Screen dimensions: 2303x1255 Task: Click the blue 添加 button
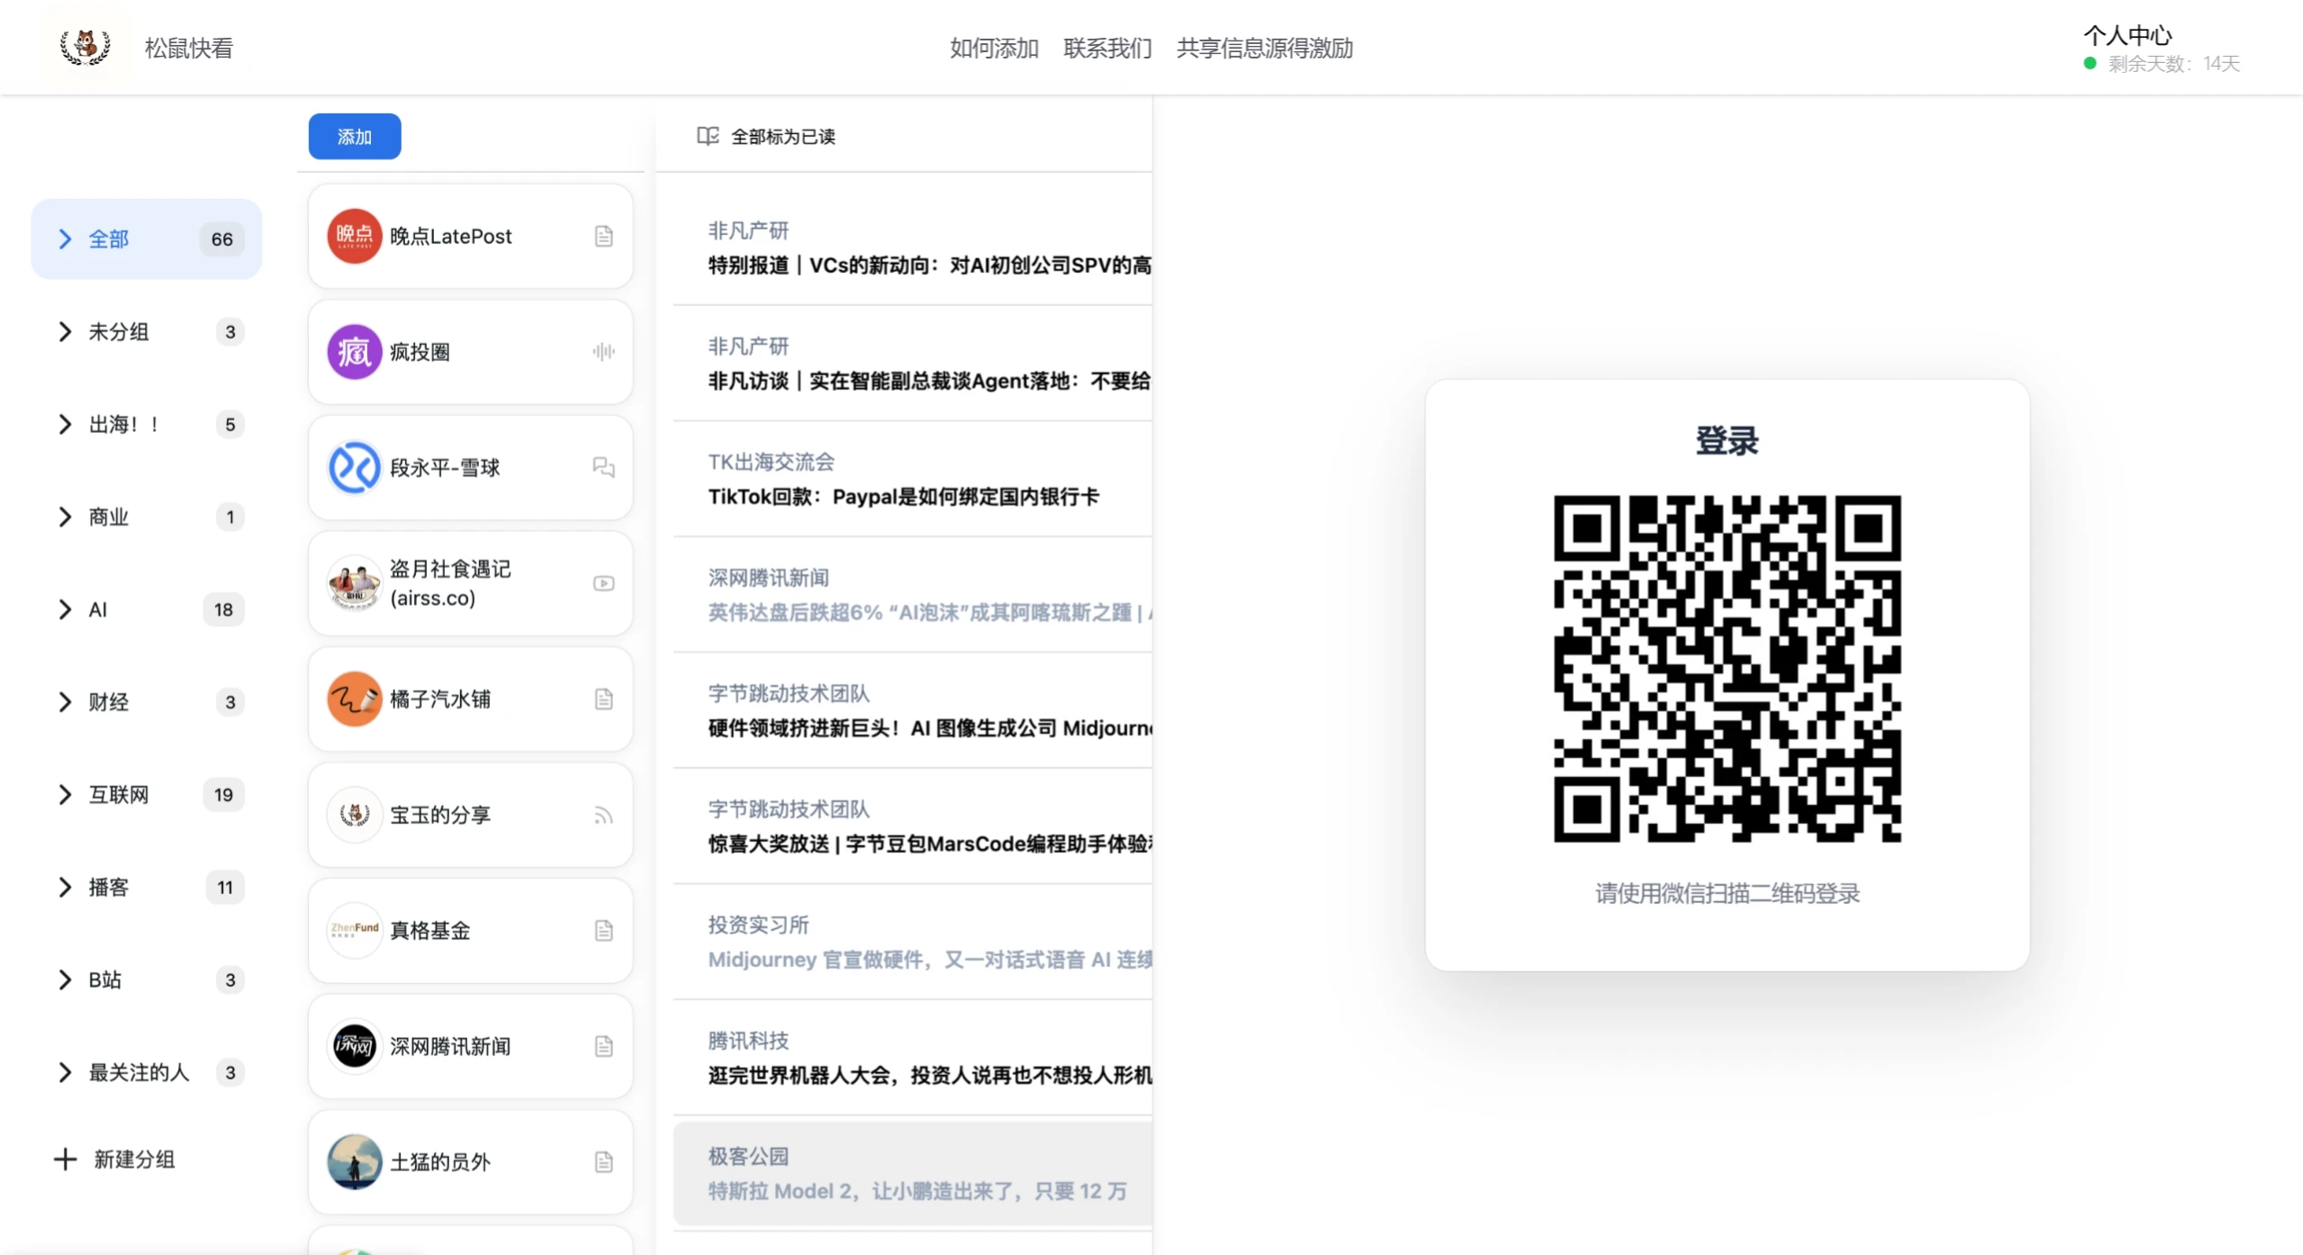(x=354, y=136)
